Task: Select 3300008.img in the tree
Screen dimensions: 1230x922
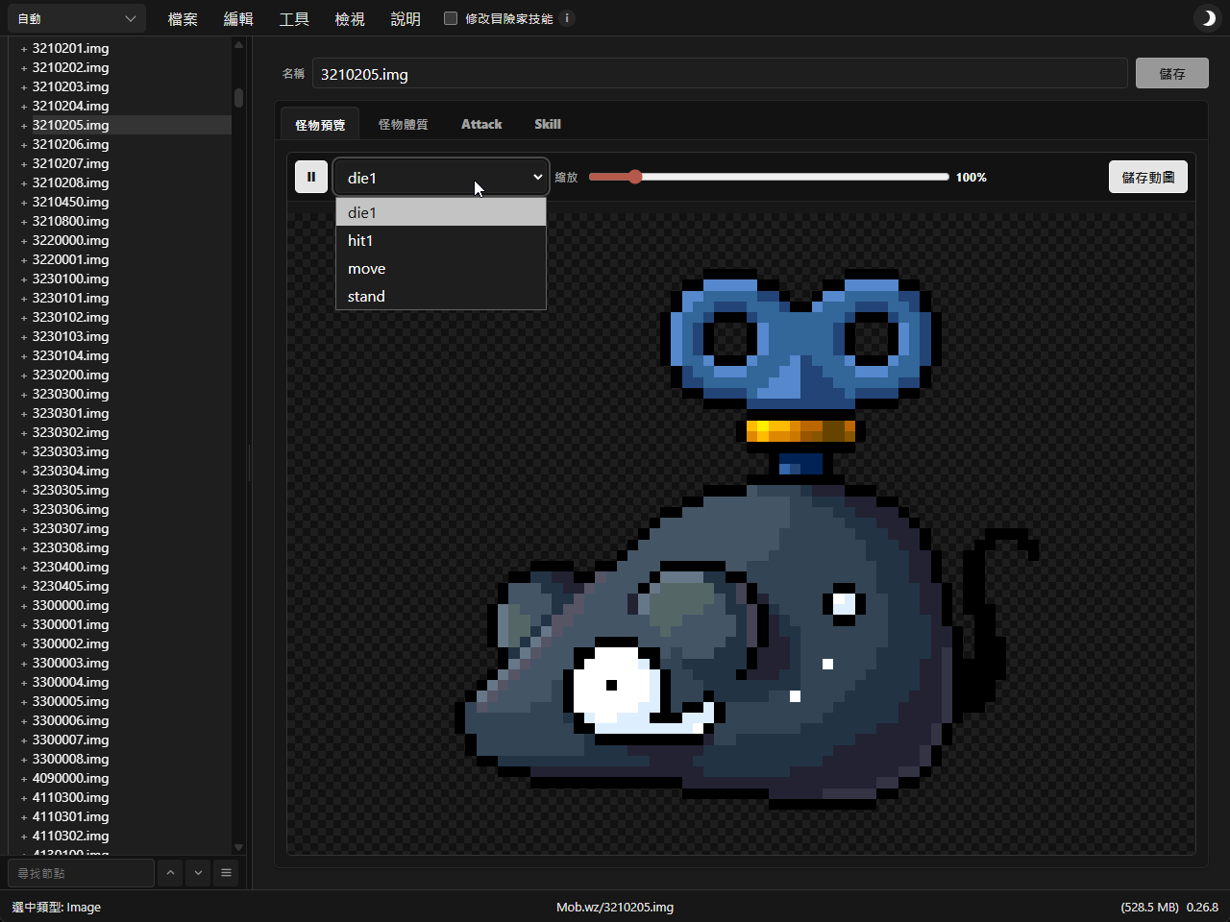Action: (x=70, y=759)
